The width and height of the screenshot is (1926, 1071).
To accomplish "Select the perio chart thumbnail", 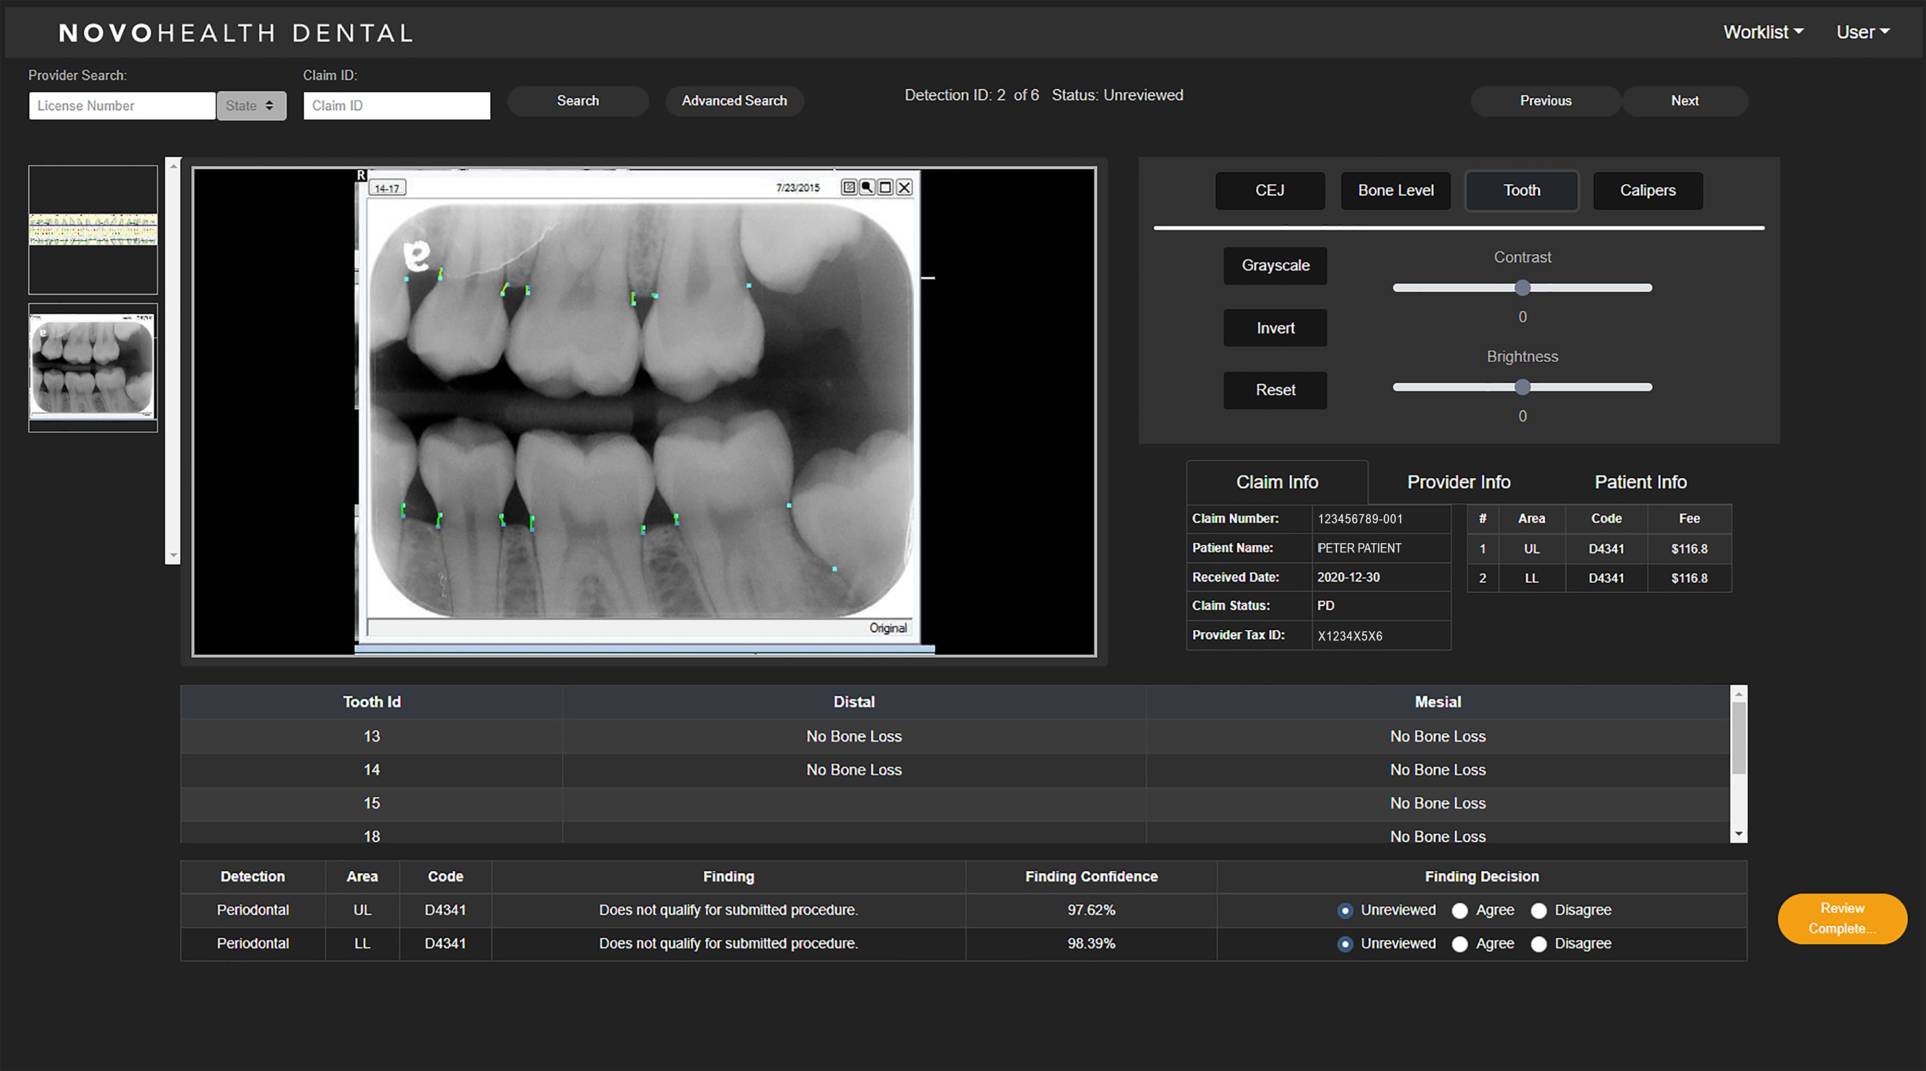I will click(x=93, y=230).
